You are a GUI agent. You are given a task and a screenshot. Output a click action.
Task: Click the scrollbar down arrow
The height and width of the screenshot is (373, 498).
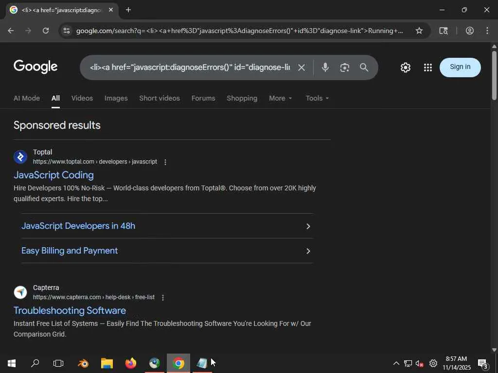click(x=494, y=350)
